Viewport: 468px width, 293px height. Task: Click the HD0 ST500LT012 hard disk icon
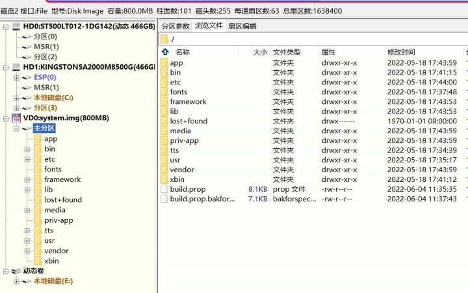click(16, 26)
